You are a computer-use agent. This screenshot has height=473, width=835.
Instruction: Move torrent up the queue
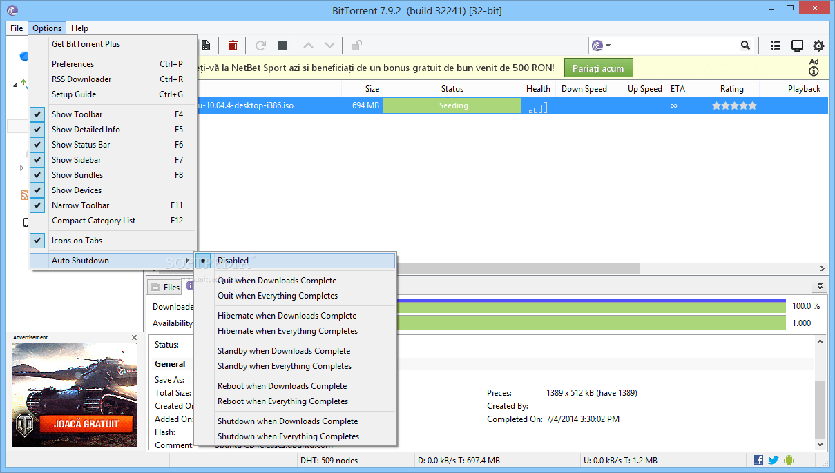click(x=308, y=46)
